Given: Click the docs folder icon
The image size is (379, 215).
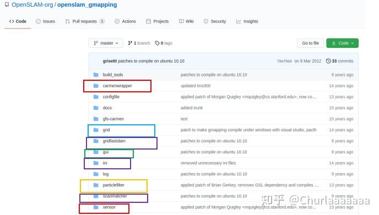Looking at the screenshot, I should tap(96, 108).
